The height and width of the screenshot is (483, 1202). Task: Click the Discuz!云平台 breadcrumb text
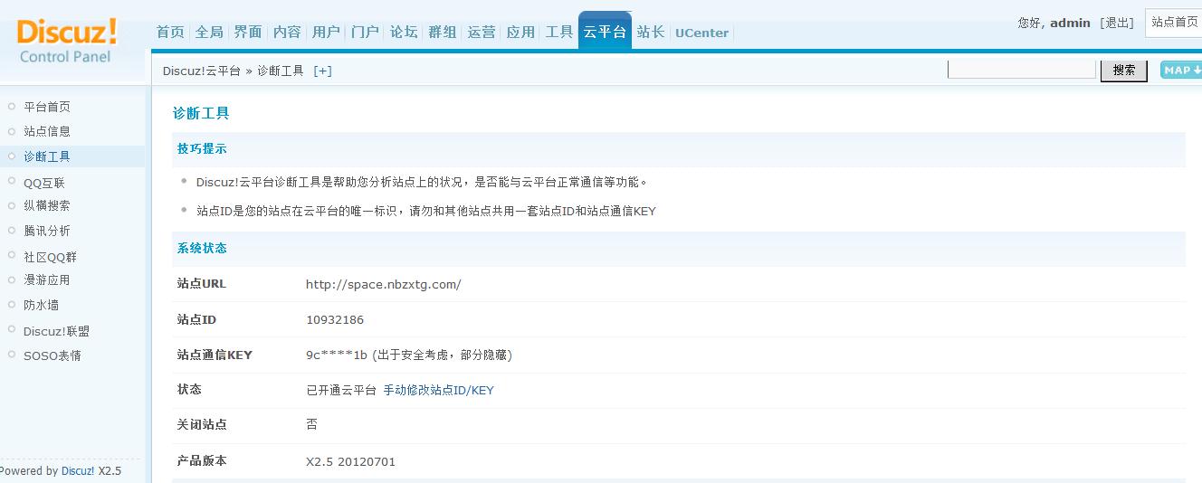pos(202,71)
